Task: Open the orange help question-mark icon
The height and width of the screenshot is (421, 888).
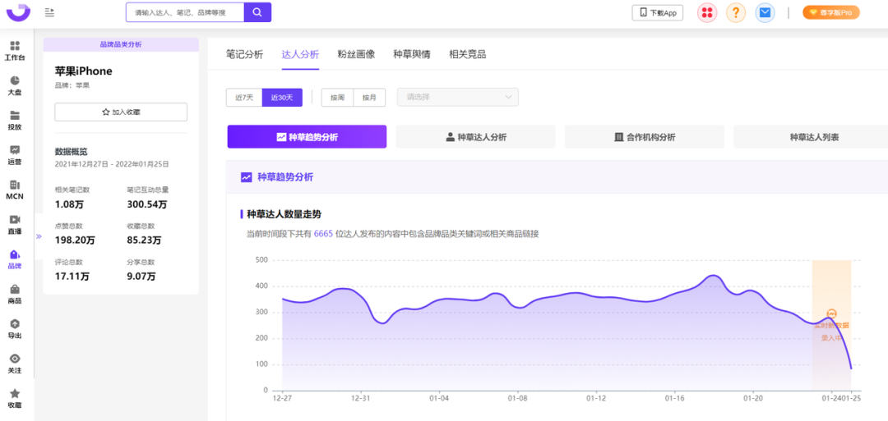Action: tap(736, 12)
